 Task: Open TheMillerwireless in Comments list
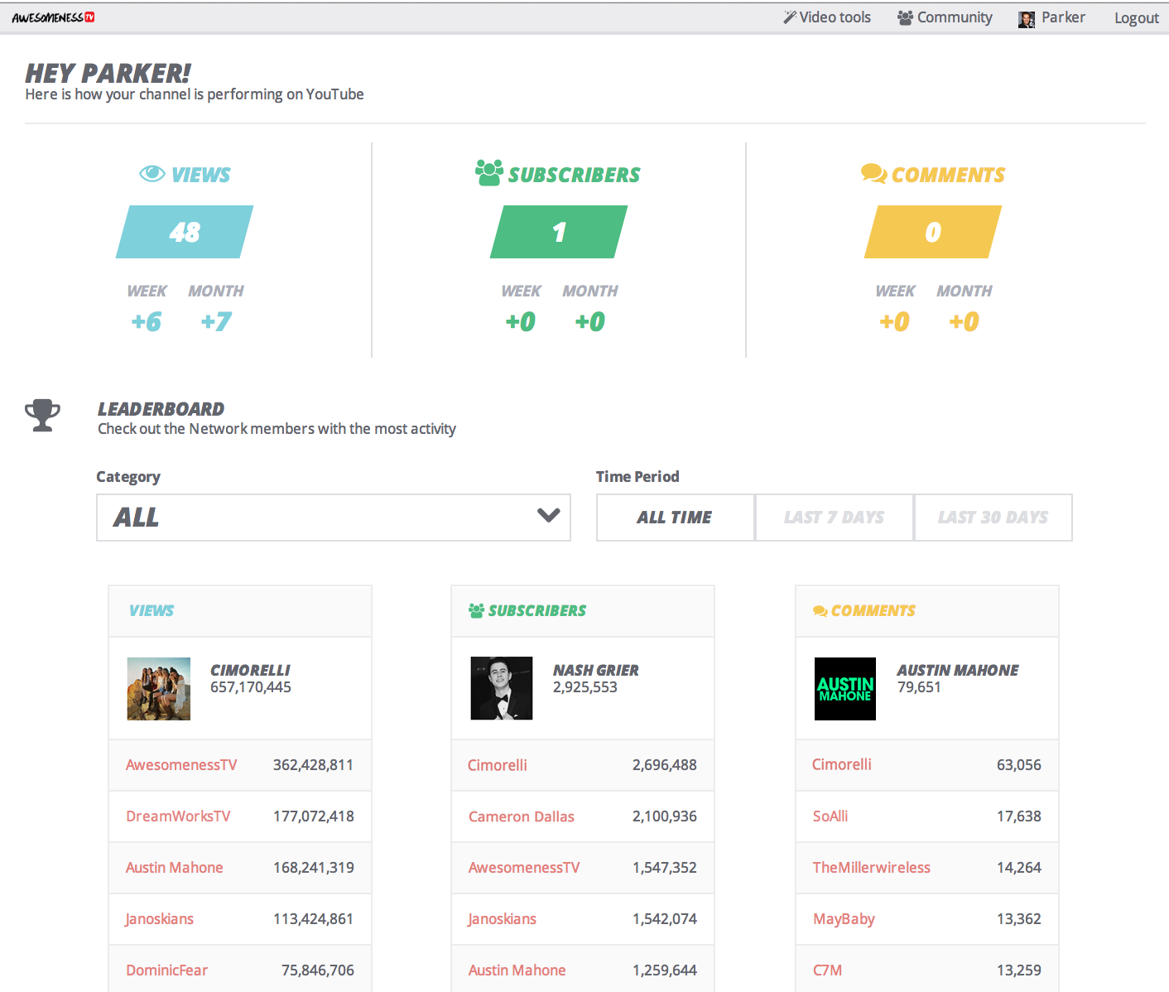872,868
